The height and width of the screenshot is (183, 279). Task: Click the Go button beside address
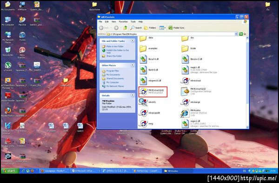(243, 34)
